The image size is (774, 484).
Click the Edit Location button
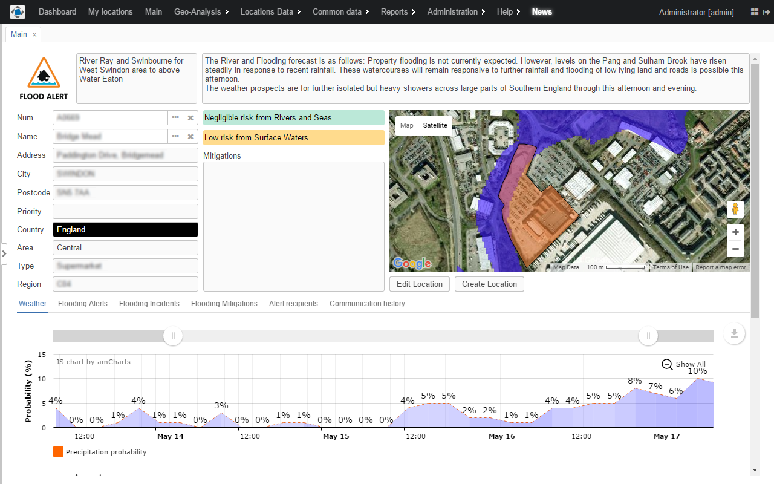(x=420, y=284)
